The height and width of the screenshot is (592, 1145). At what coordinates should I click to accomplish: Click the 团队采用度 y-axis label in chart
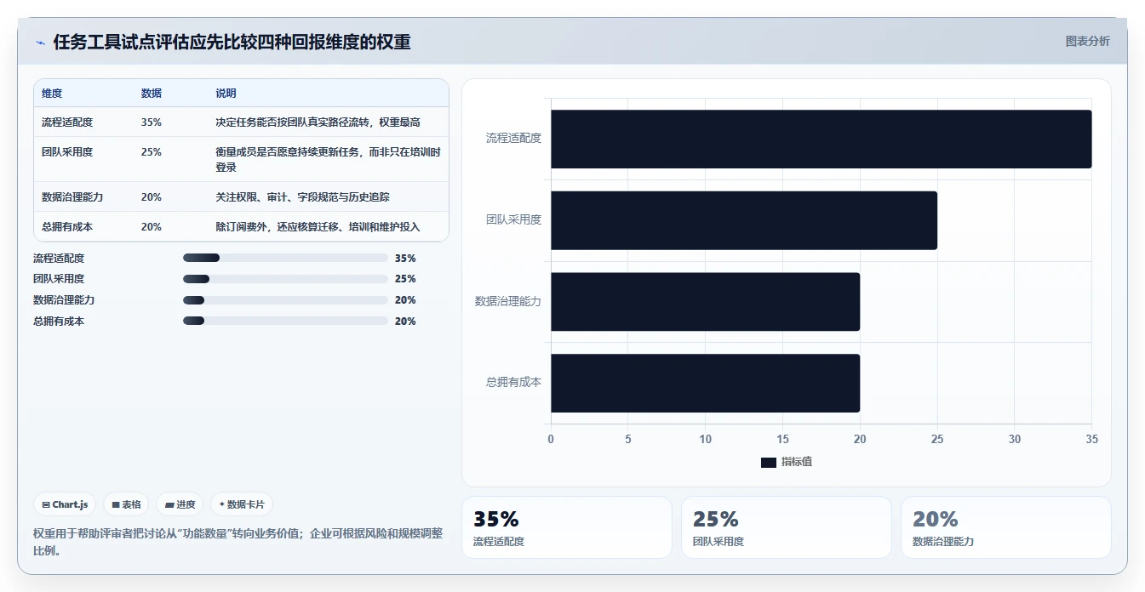coord(513,219)
